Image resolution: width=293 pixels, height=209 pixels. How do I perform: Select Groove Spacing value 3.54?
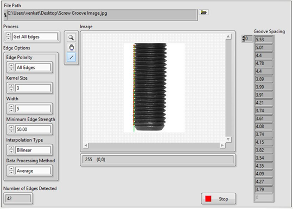click(264, 158)
